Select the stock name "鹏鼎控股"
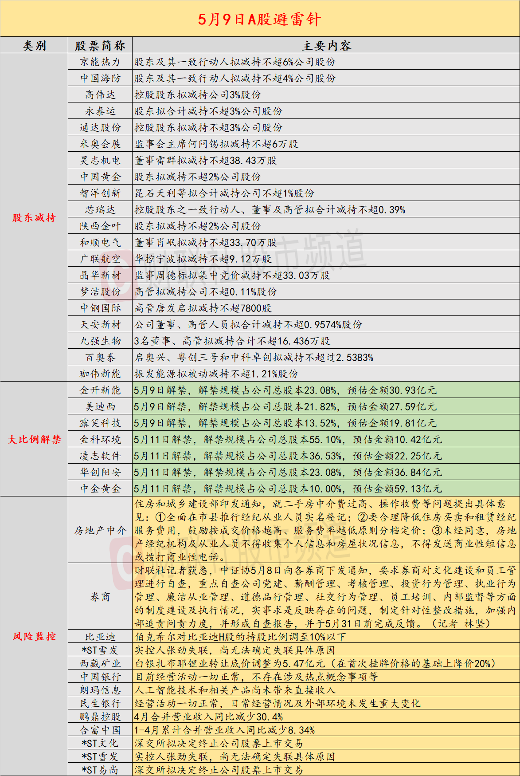The image size is (520, 776). pyautogui.click(x=100, y=717)
